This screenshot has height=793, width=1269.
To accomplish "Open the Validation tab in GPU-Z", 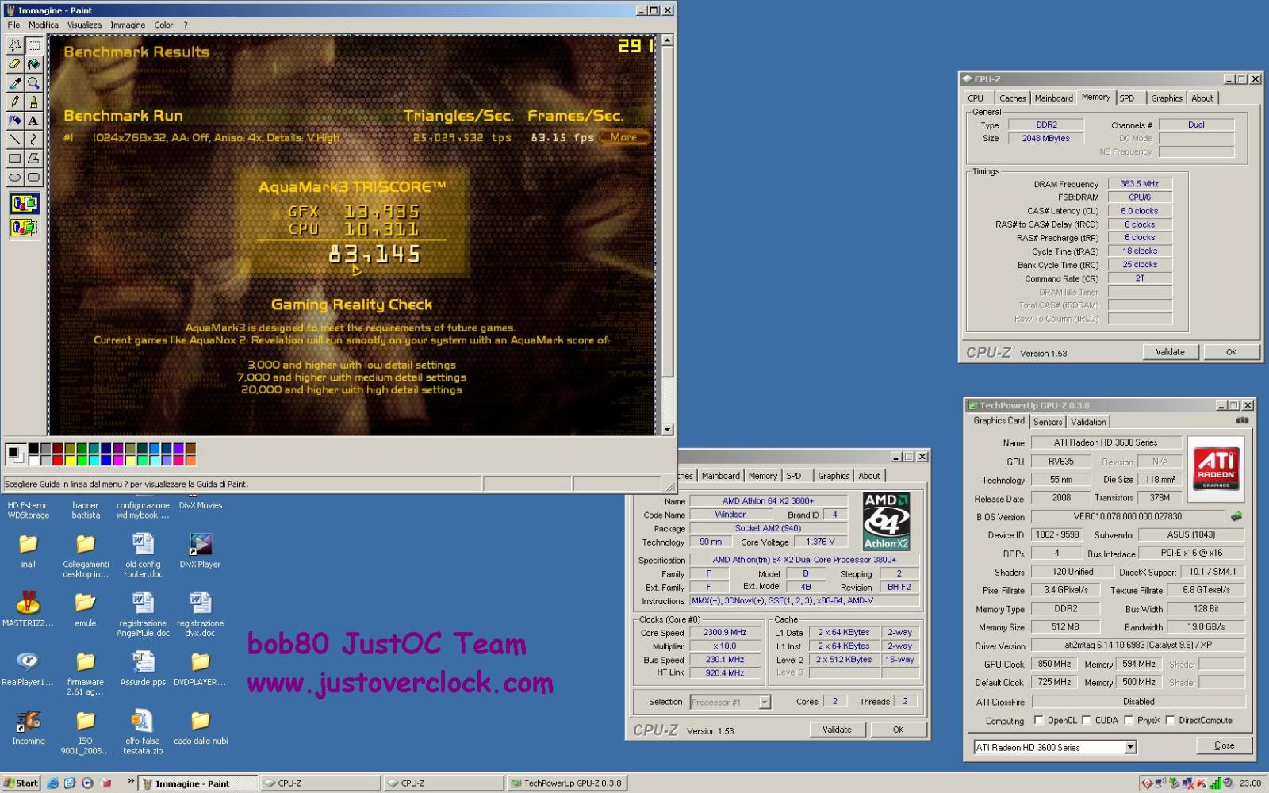I will (x=1088, y=422).
